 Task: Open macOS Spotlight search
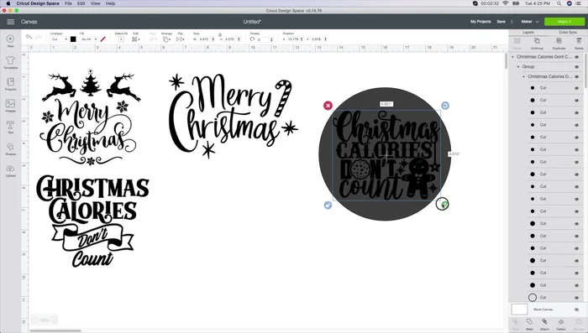559,3
